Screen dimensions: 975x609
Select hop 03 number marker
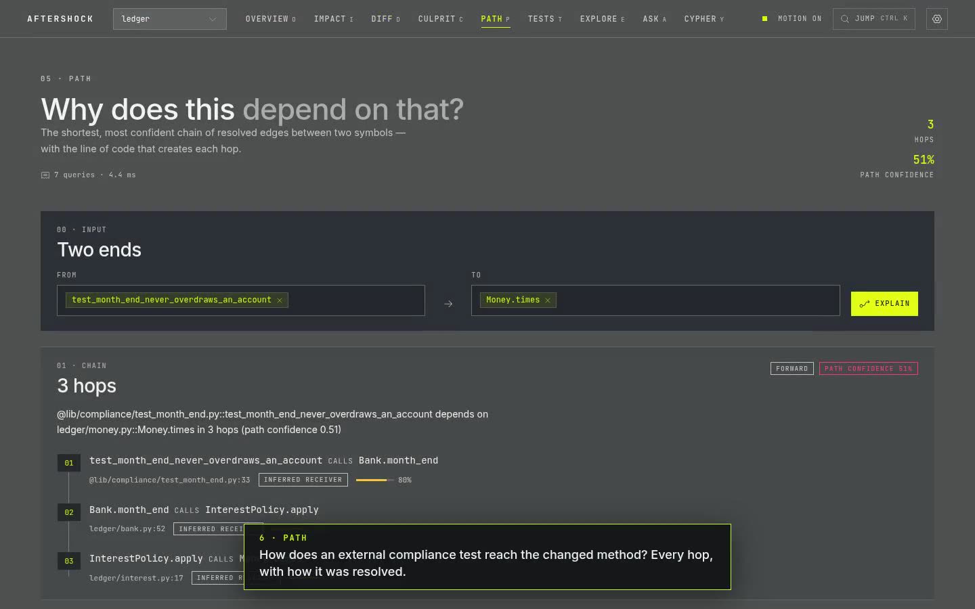coord(69,561)
